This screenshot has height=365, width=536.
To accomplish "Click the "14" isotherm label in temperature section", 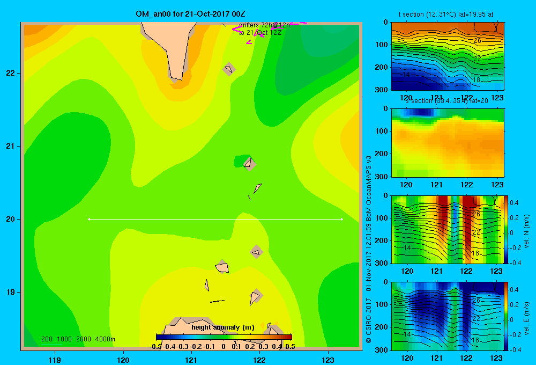I will point(406,74).
